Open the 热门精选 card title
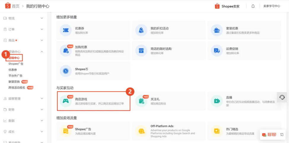Viewport: 289px width, 143px height. coord(232,129)
